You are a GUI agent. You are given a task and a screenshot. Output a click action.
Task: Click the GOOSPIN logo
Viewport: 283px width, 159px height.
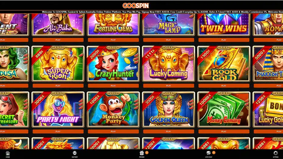(136, 5)
